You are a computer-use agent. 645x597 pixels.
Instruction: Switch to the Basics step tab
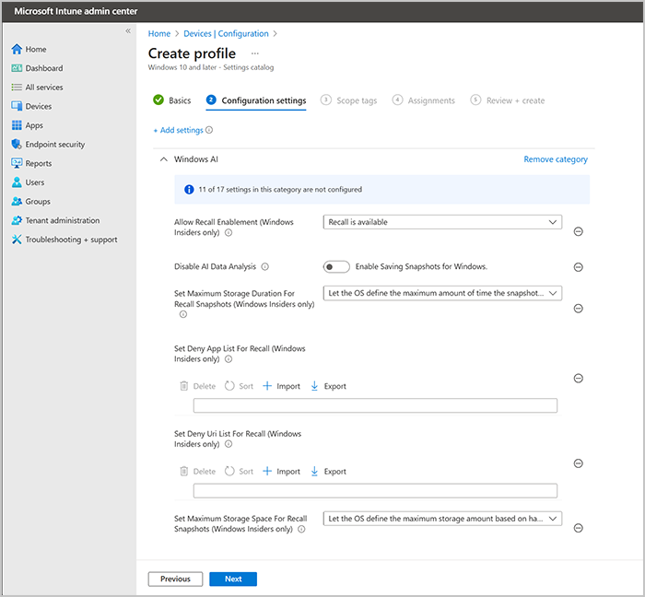pos(172,100)
